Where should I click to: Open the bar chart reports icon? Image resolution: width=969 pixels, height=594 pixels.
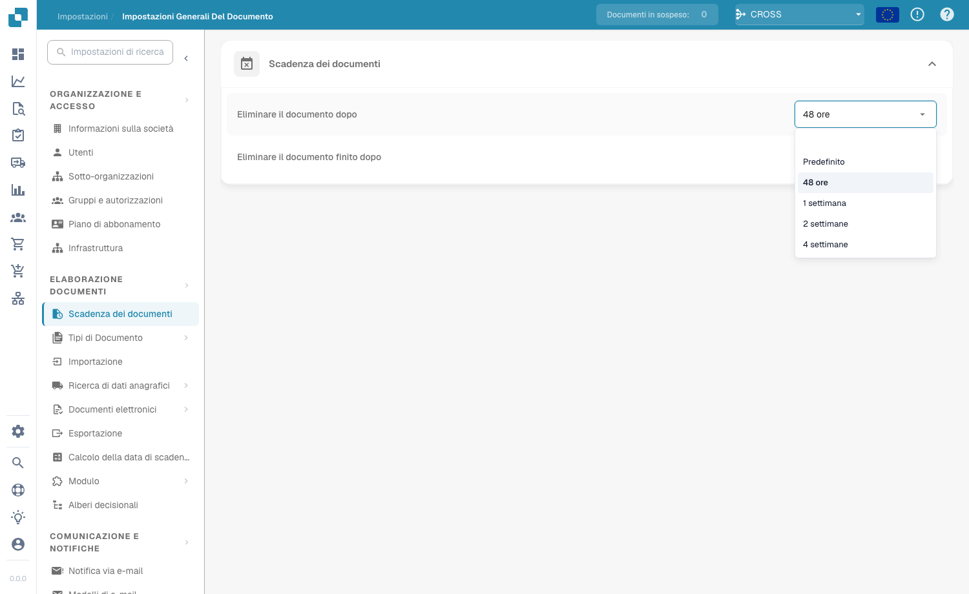click(x=18, y=190)
